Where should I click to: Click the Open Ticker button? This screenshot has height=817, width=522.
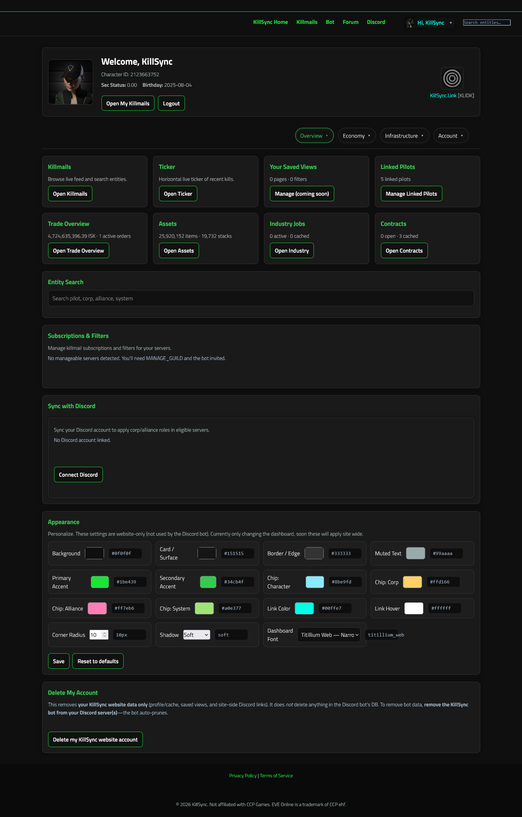(178, 194)
